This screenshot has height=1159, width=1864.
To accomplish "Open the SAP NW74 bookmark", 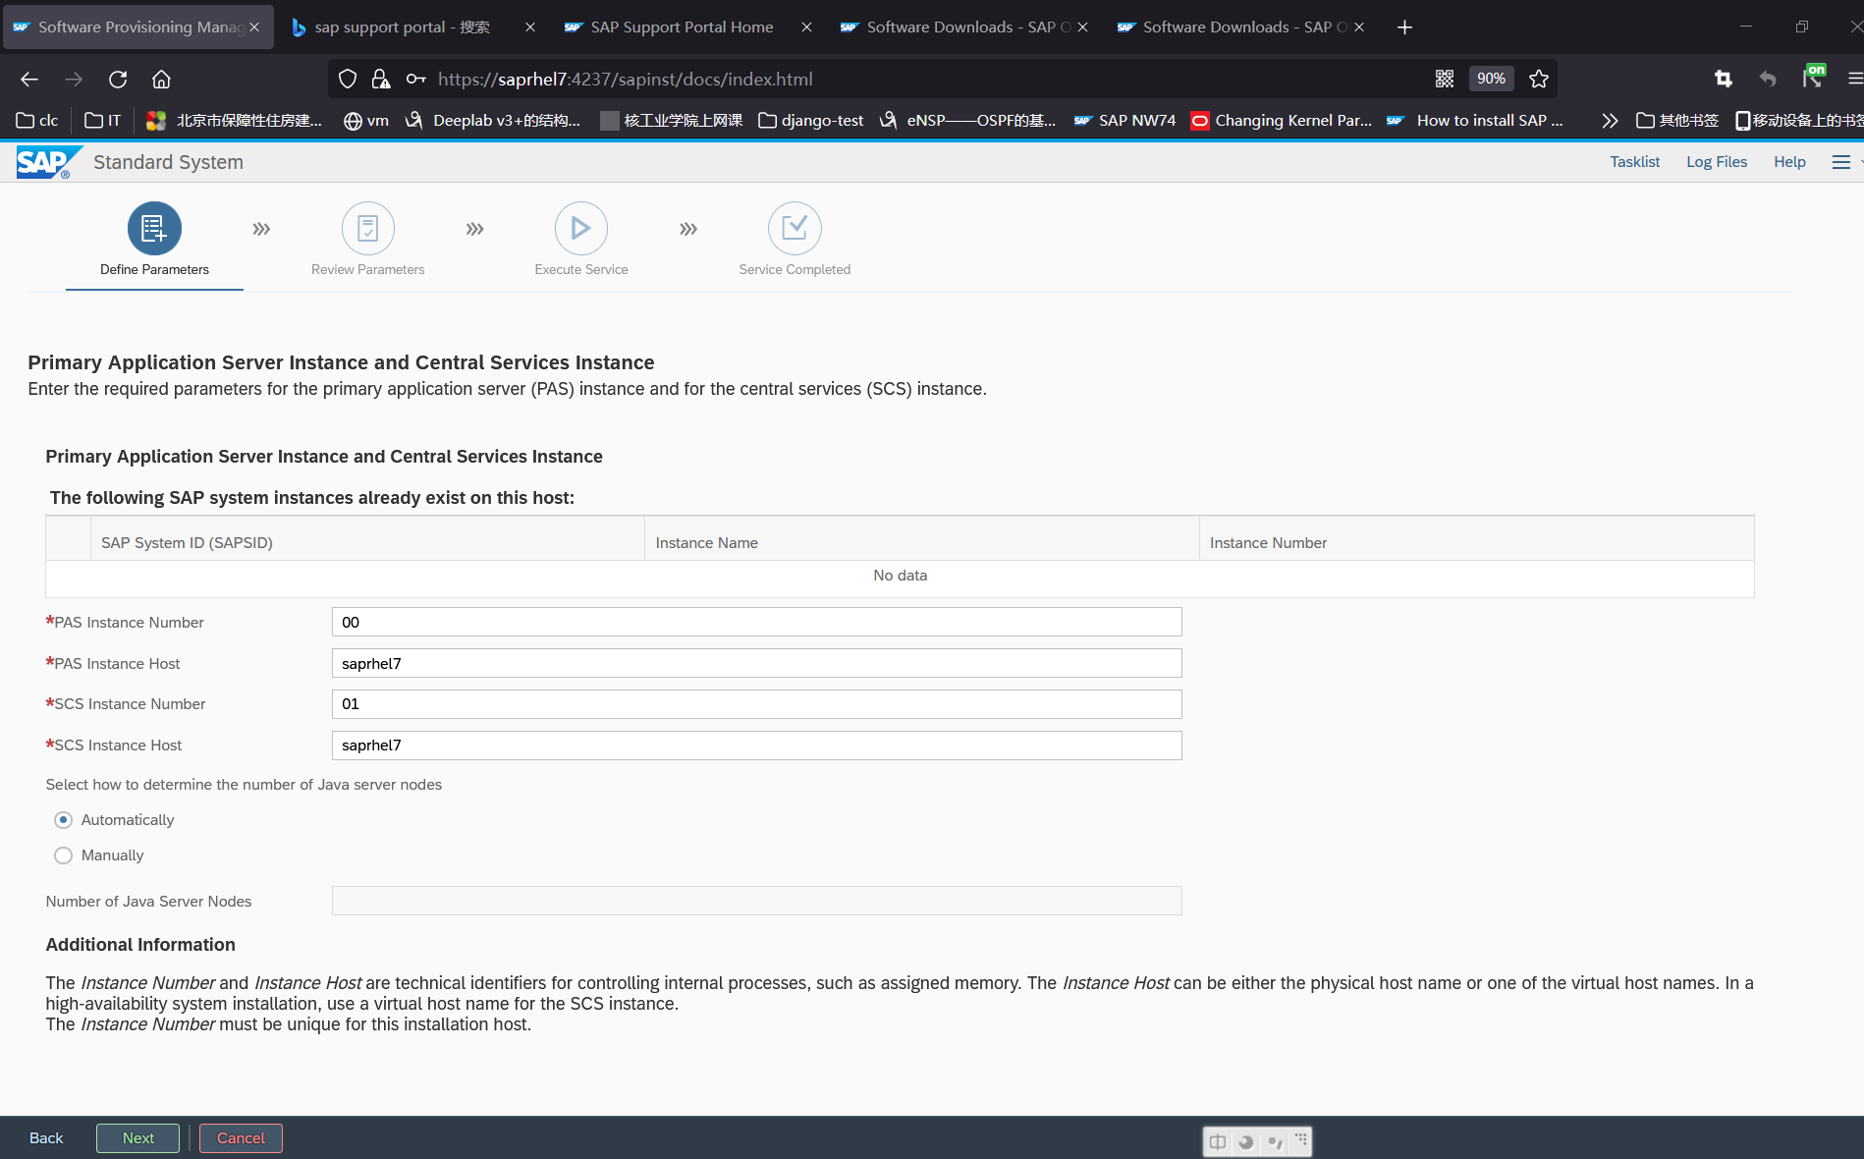I will [1124, 120].
